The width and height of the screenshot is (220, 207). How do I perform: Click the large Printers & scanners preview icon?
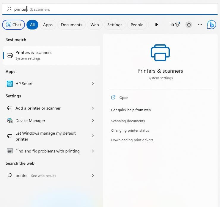(160, 53)
